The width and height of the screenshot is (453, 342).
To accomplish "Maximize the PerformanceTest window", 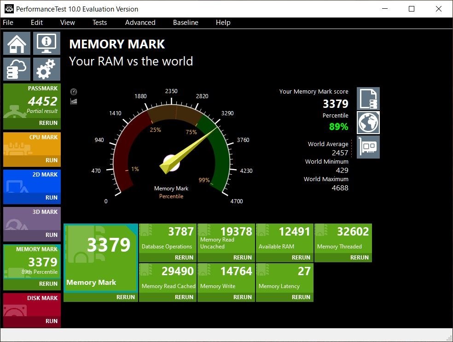I will 412,9.
